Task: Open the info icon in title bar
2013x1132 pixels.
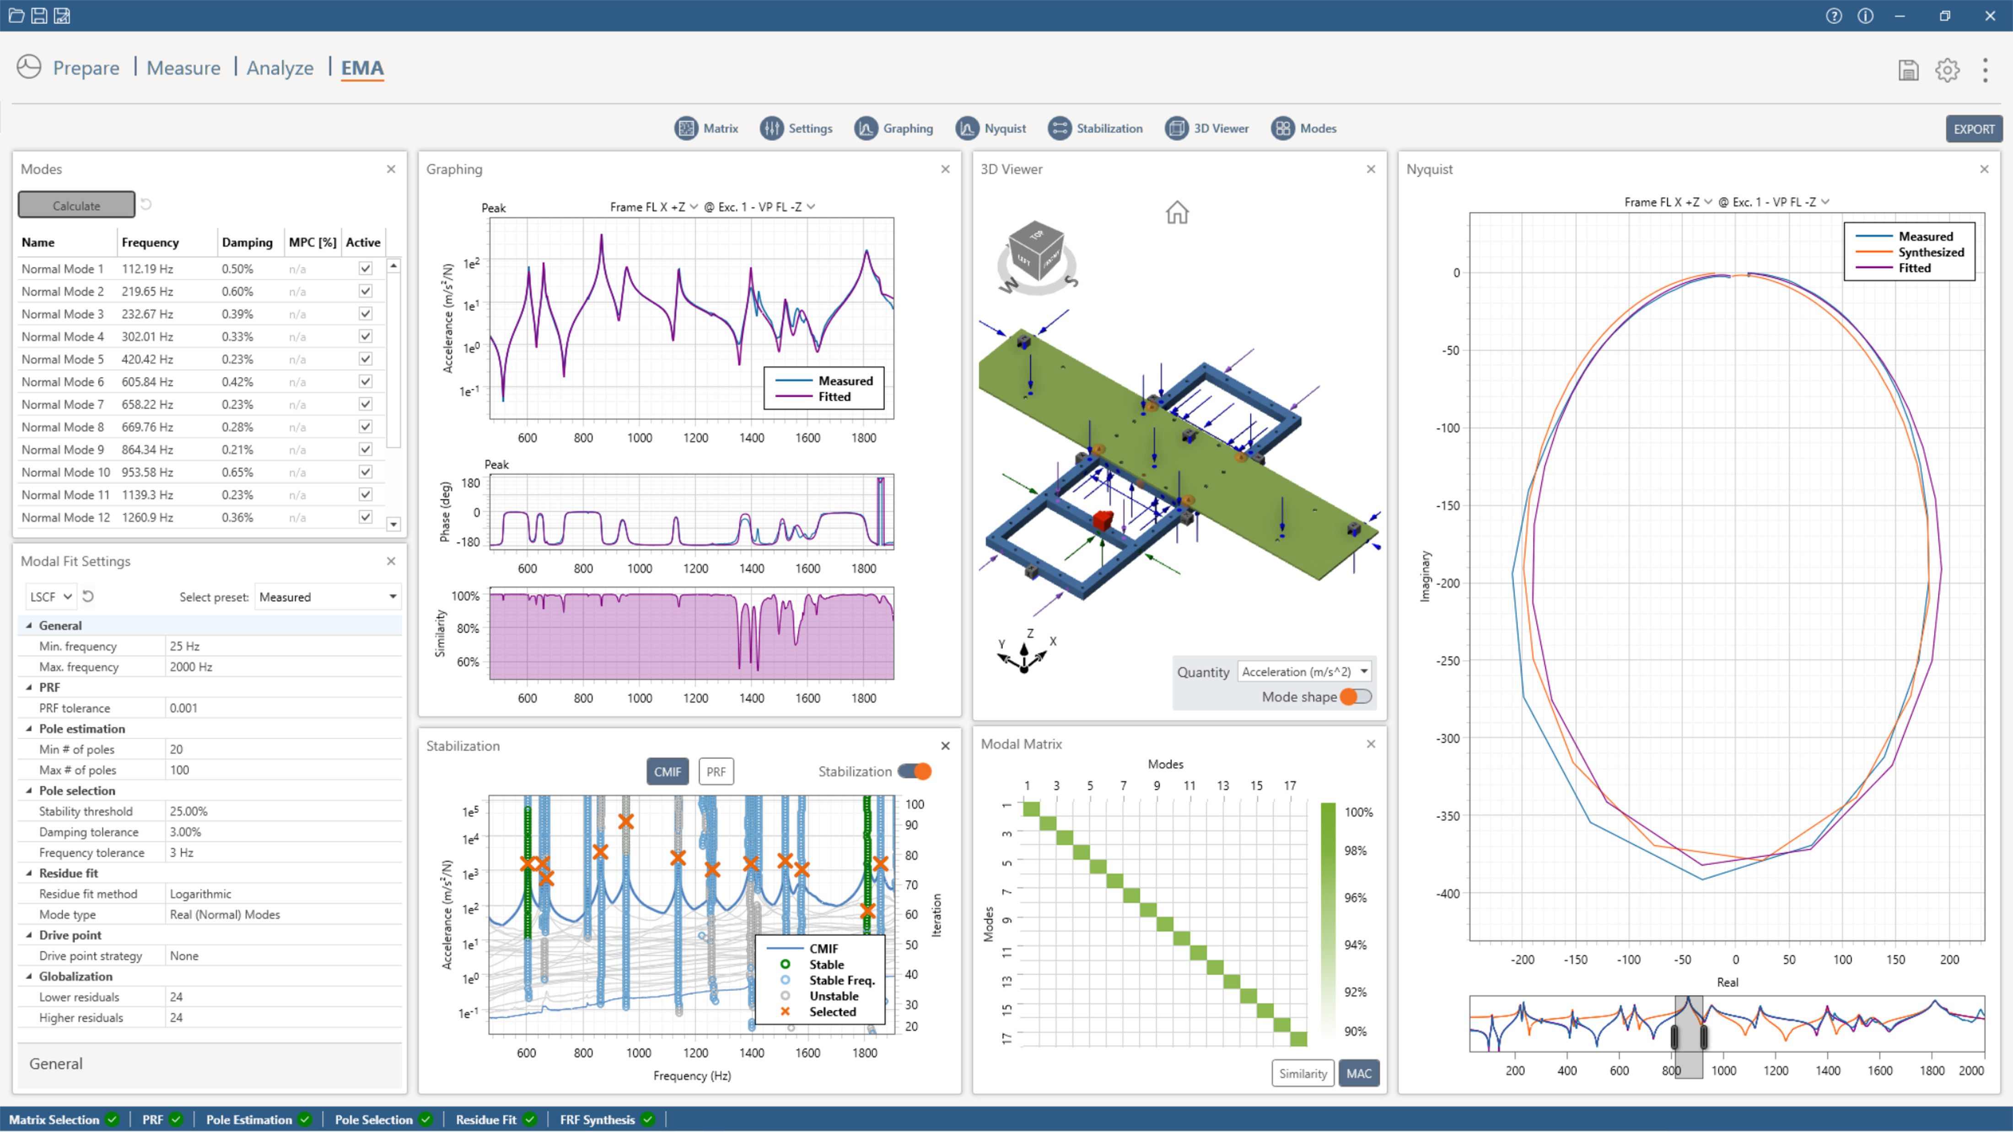Action: [x=1865, y=16]
